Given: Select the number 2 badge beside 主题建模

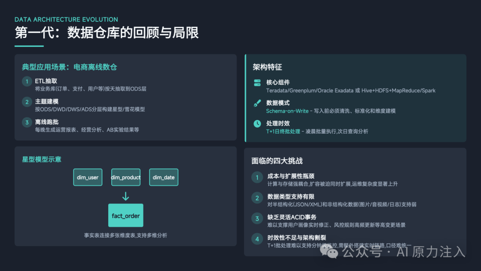Looking at the screenshot, I should click(27, 102).
